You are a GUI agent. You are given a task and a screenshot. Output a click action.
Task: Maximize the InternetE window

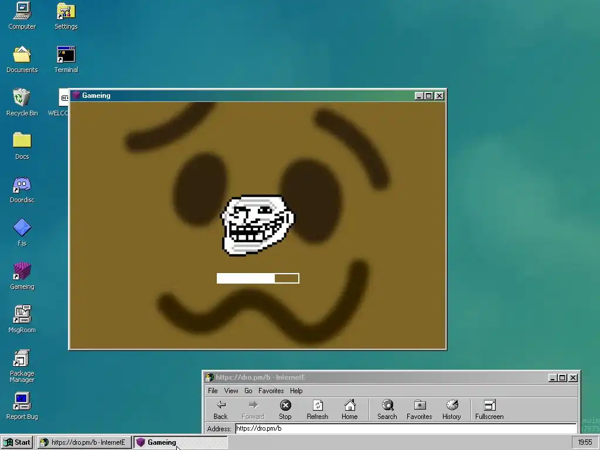click(562, 378)
